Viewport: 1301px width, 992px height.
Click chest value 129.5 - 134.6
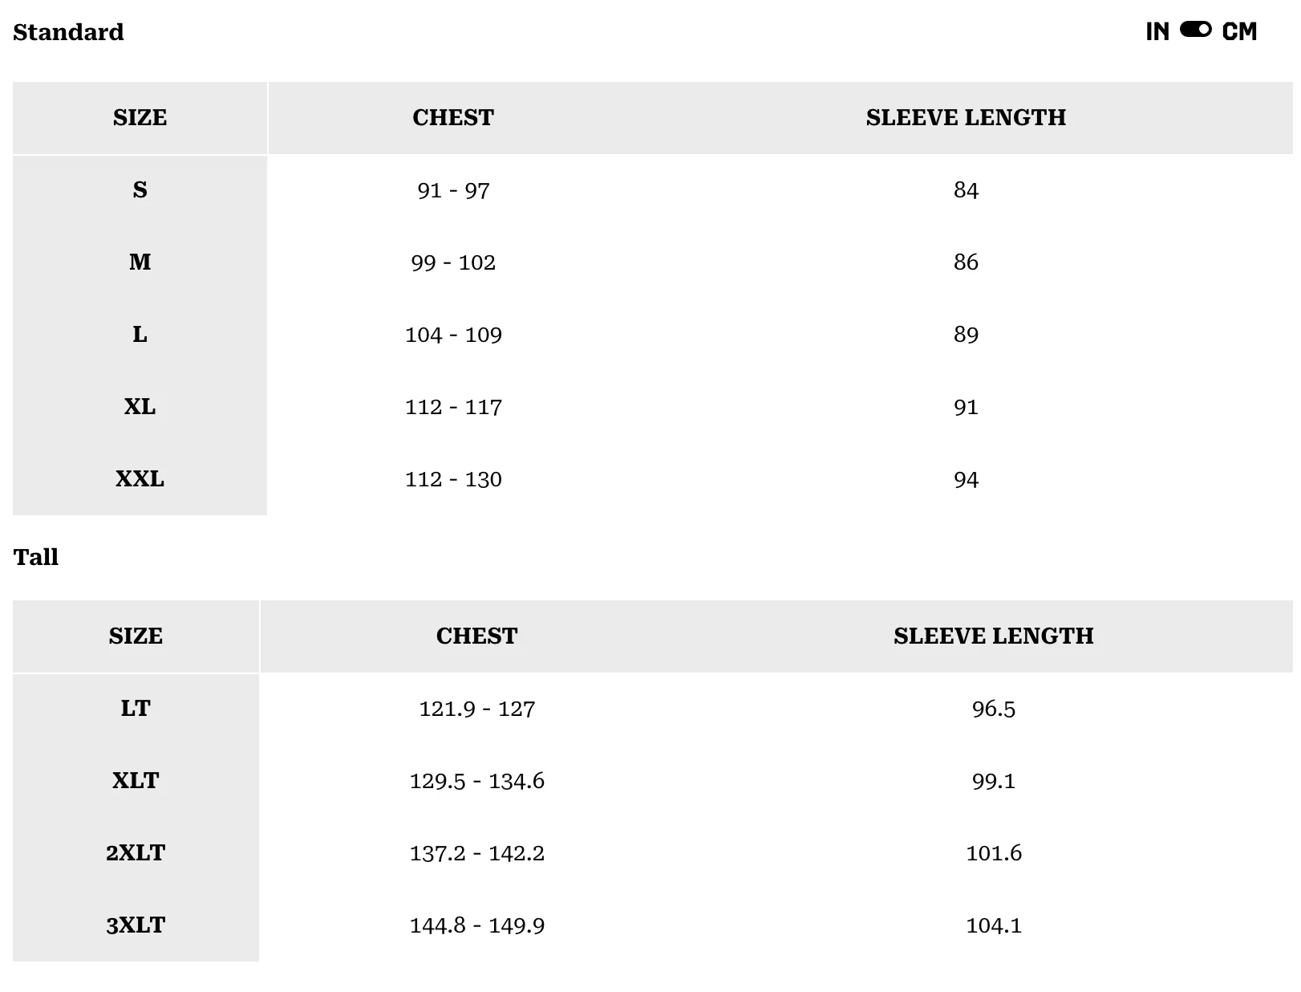pyautogui.click(x=476, y=781)
